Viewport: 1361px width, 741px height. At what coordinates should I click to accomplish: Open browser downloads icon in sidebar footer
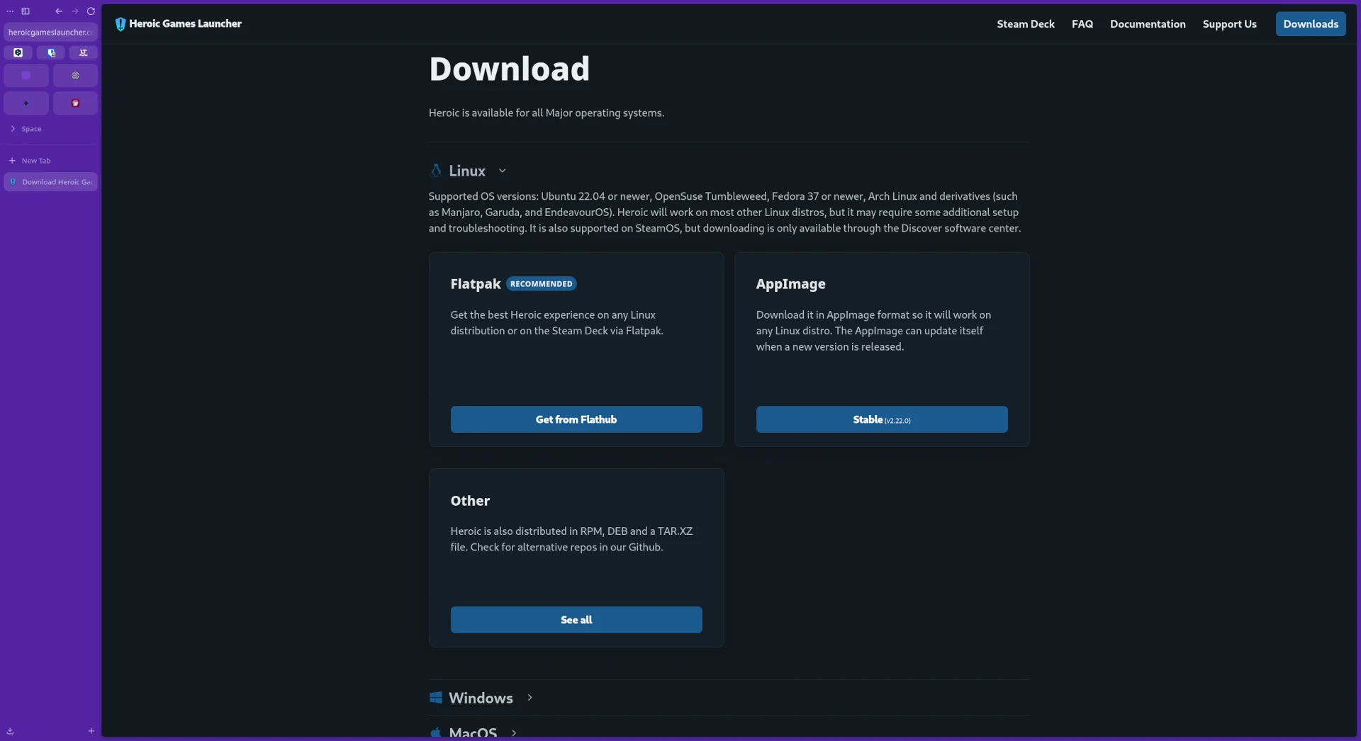pos(10,730)
